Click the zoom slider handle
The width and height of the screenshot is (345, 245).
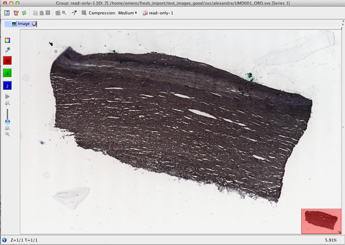8,122
